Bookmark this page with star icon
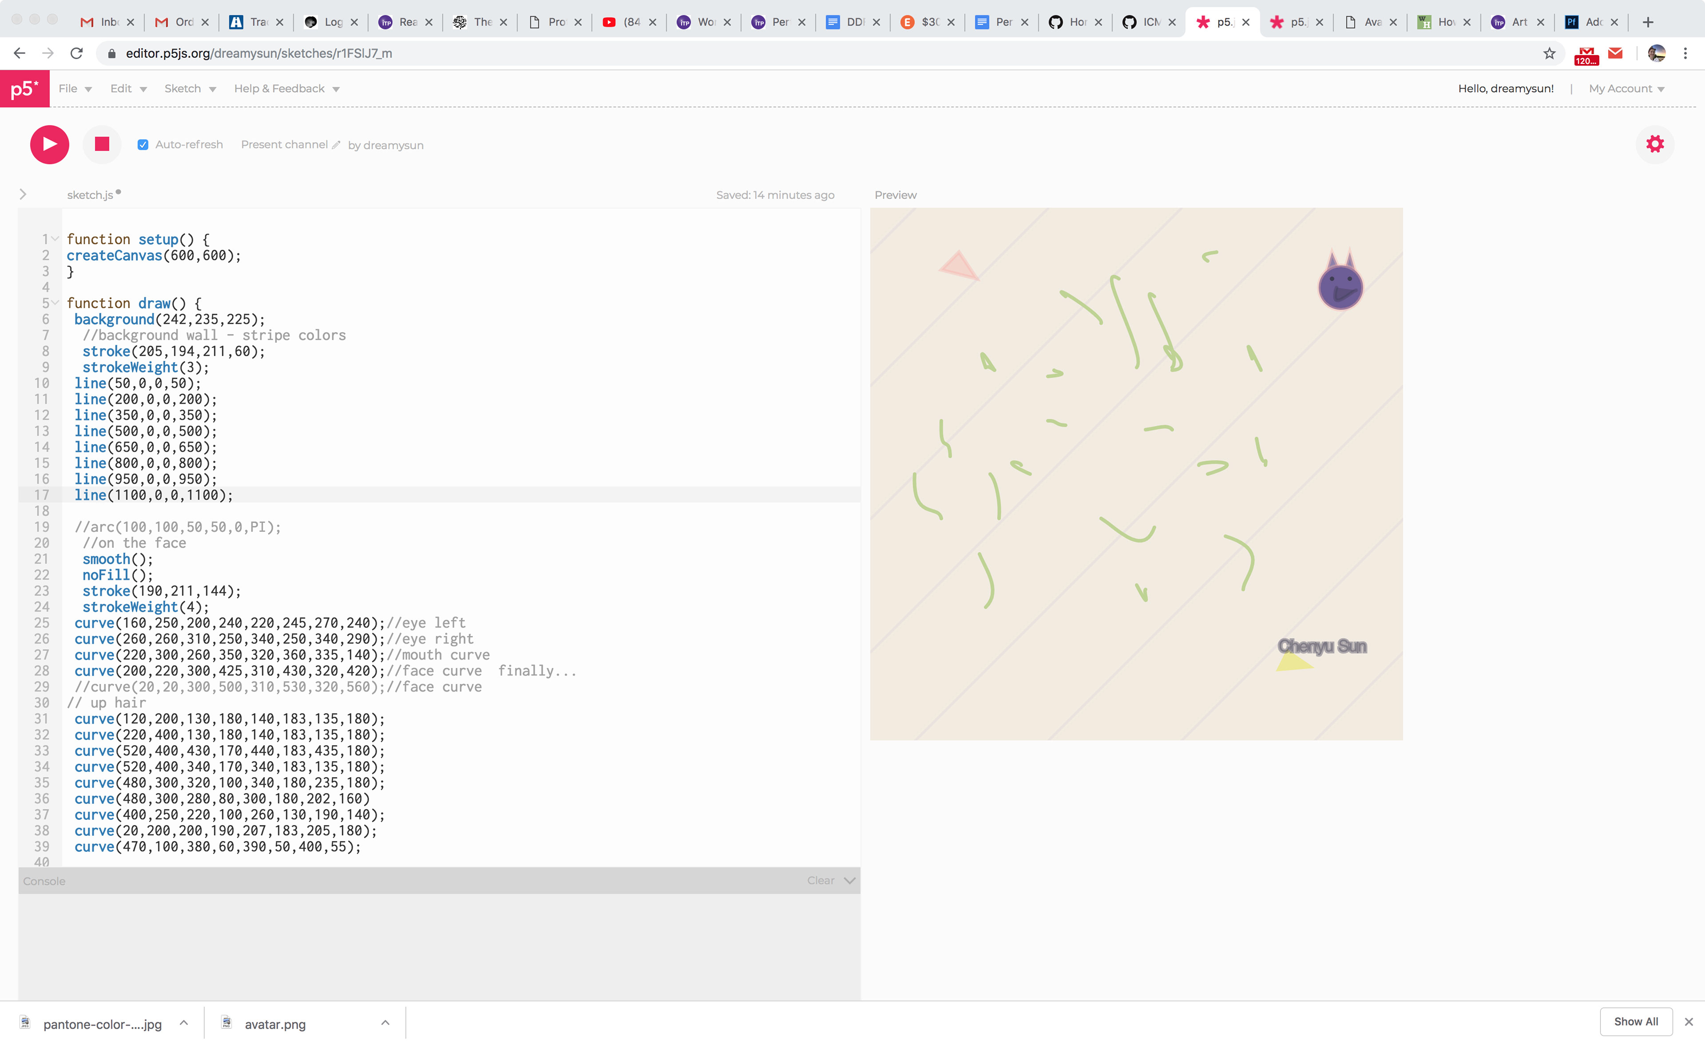 1549,53
